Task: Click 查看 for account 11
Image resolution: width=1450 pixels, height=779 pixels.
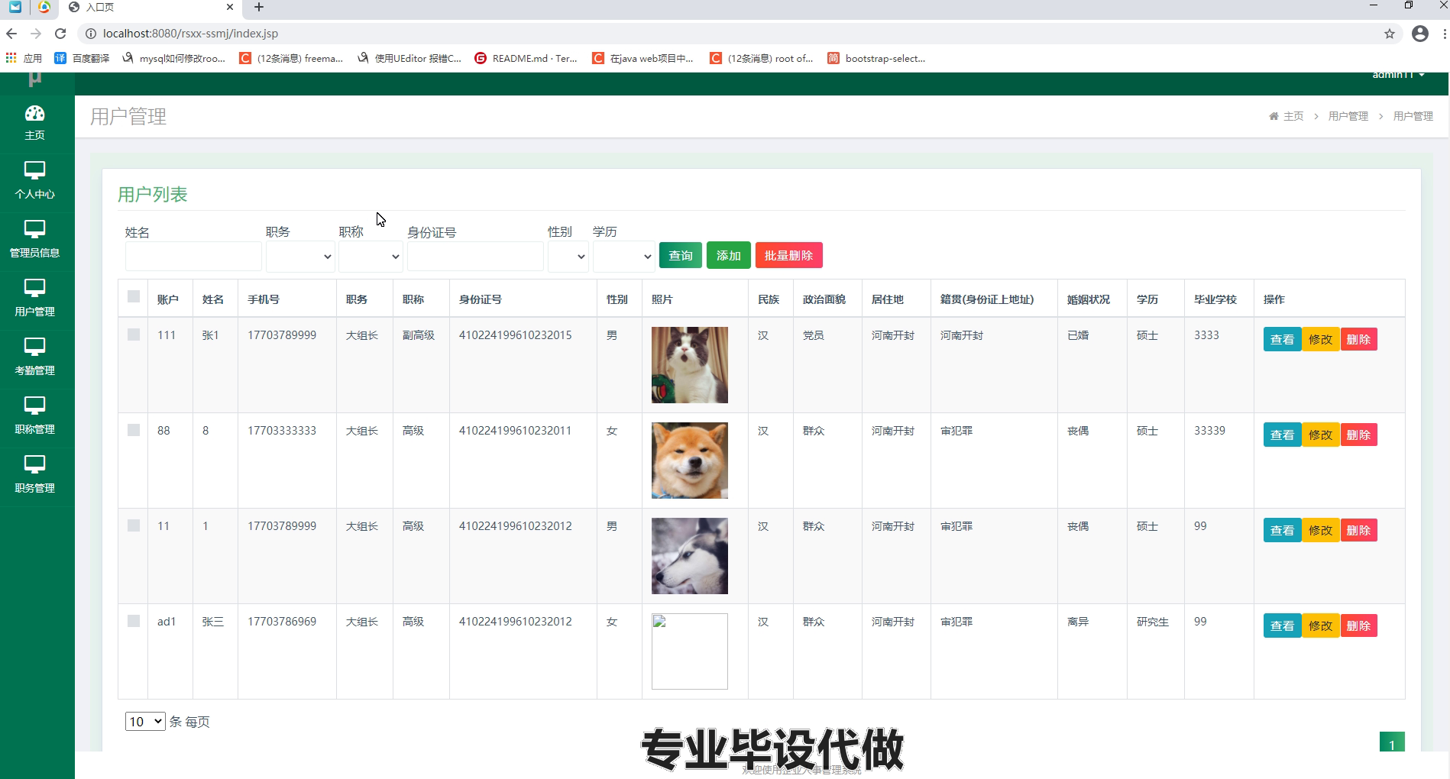Action: point(1282,530)
